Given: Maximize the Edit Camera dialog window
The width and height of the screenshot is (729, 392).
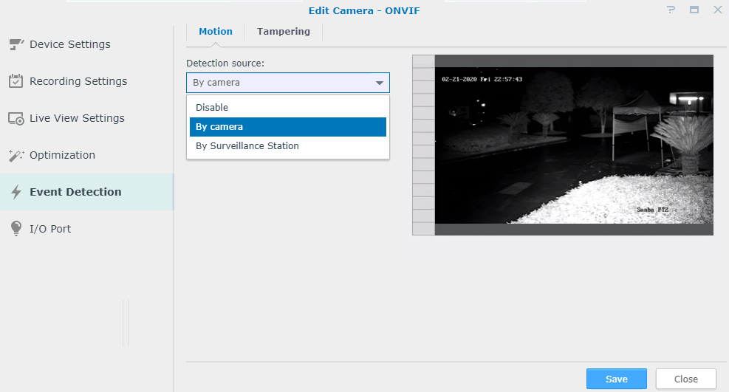Looking at the screenshot, I should pyautogui.click(x=694, y=10).
